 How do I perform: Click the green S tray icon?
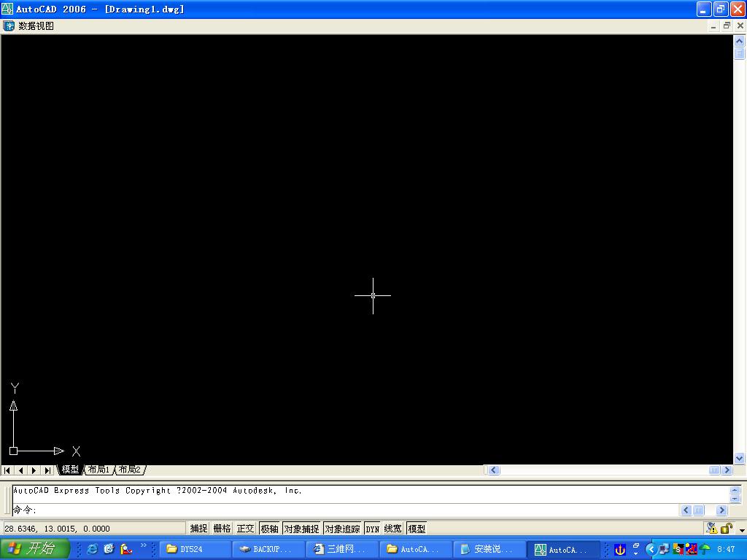(678, 550)
